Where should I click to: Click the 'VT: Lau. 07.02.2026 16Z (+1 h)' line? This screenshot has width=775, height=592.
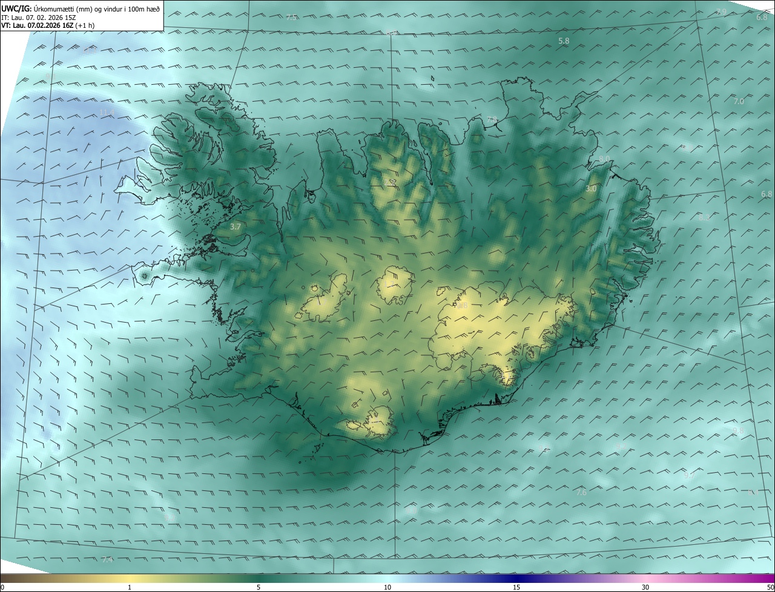coord(48,25)
